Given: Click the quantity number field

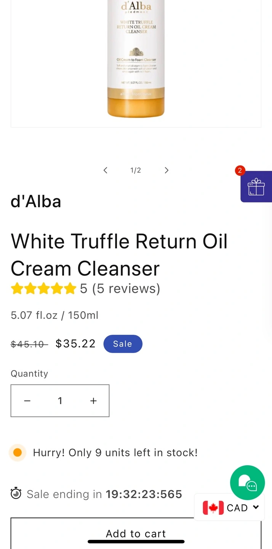Looking at the screenshot, I should tap(60, 401).
